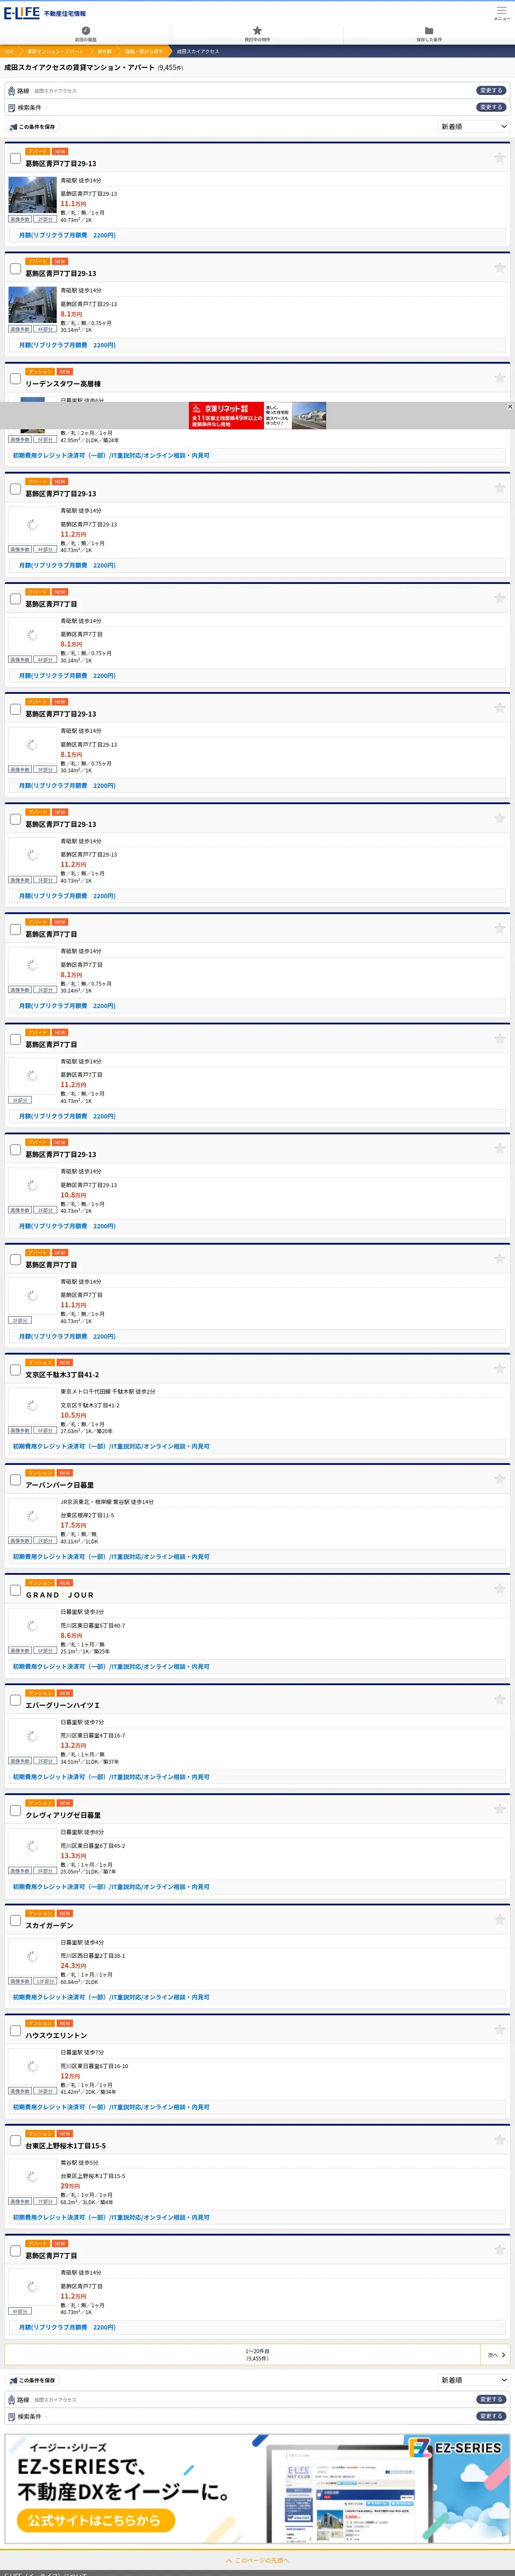515x2576 pixels.
Task: Tick checkbox for スカイガーデン listing
Action: [15, 1919]
